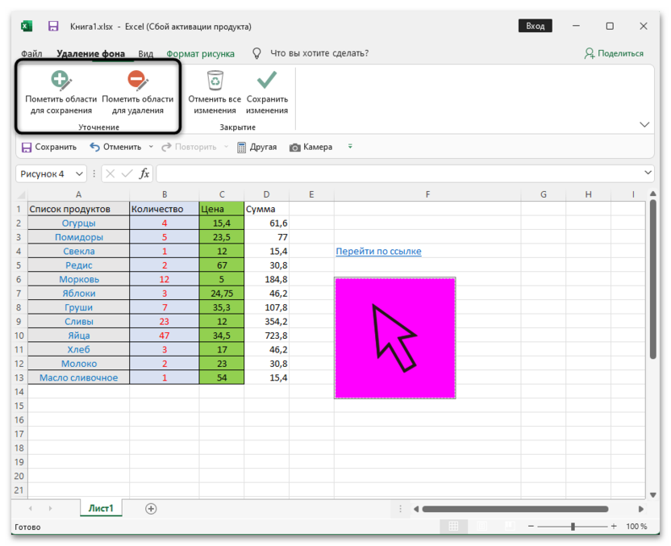Screen dimensions: 671x546
Task: Click the zoom slider handle in status bar
Action: click(x=573, y=527)
